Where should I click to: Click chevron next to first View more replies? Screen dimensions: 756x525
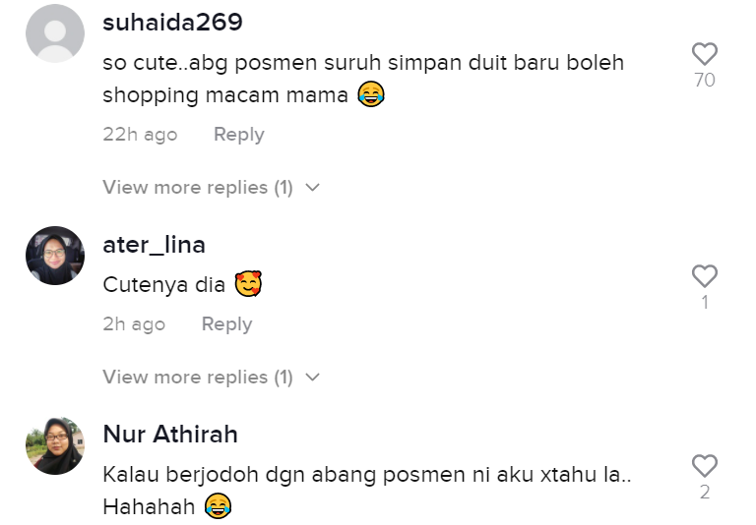312,188
